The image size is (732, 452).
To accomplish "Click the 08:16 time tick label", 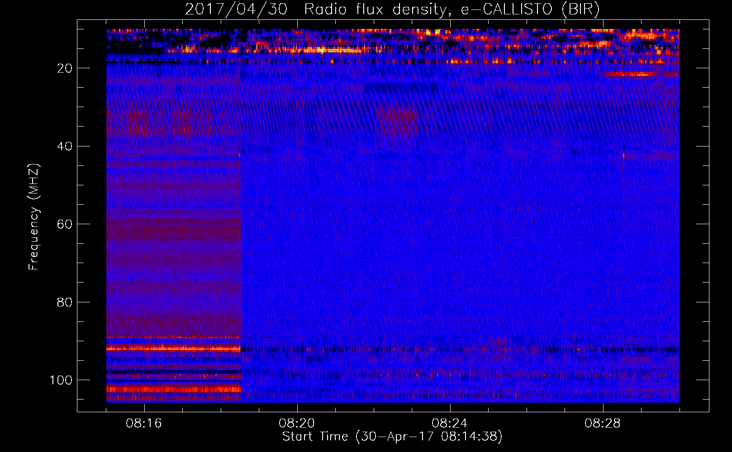I will tap(144, 424).
